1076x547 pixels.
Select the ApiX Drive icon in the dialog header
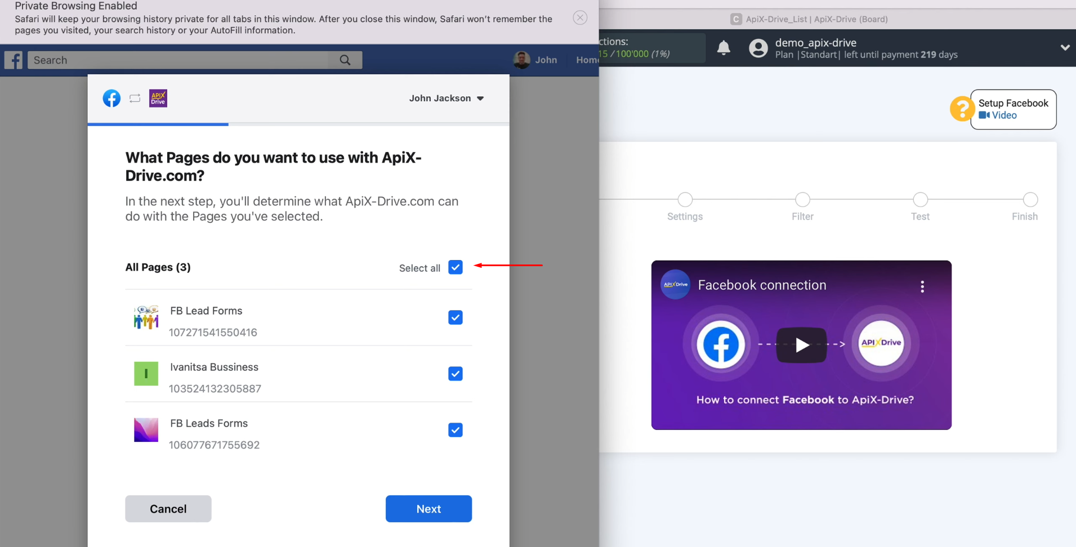[x=158, y=98]
